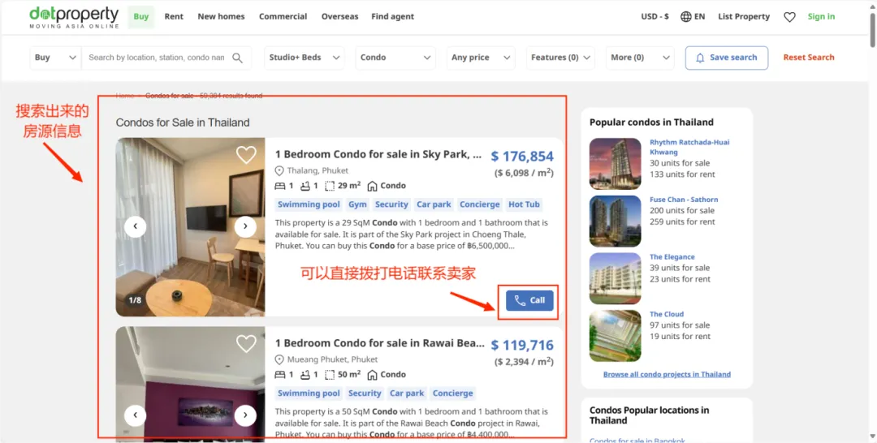Viewport: 877px width, 443px height.
Task: Click location pin next to Mueang Phuket
Action: click(279, 359)
